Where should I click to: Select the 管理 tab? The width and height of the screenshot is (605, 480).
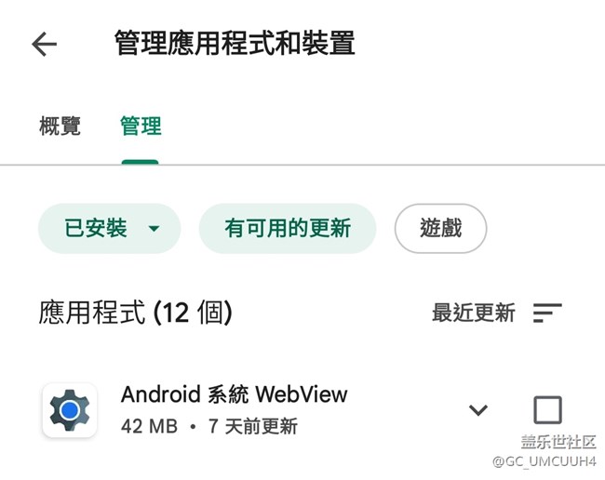click(x=141, y=127)
